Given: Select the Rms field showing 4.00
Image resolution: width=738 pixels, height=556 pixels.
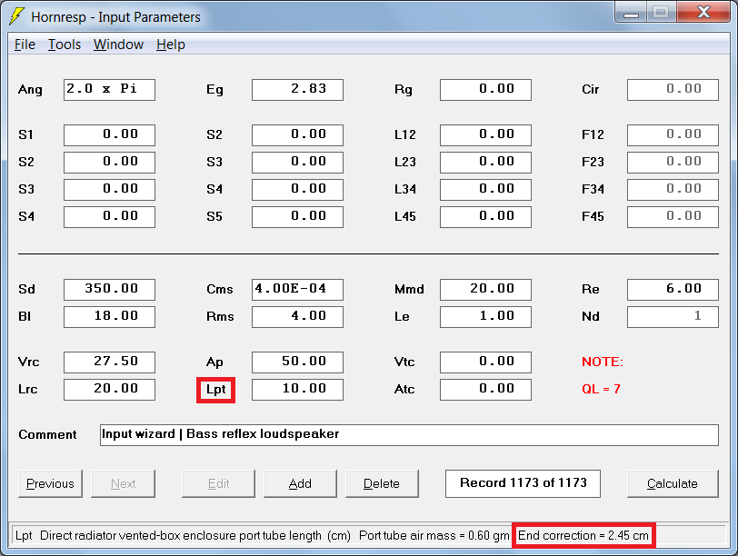Looking at the screenshot, I should pos(297,316).
